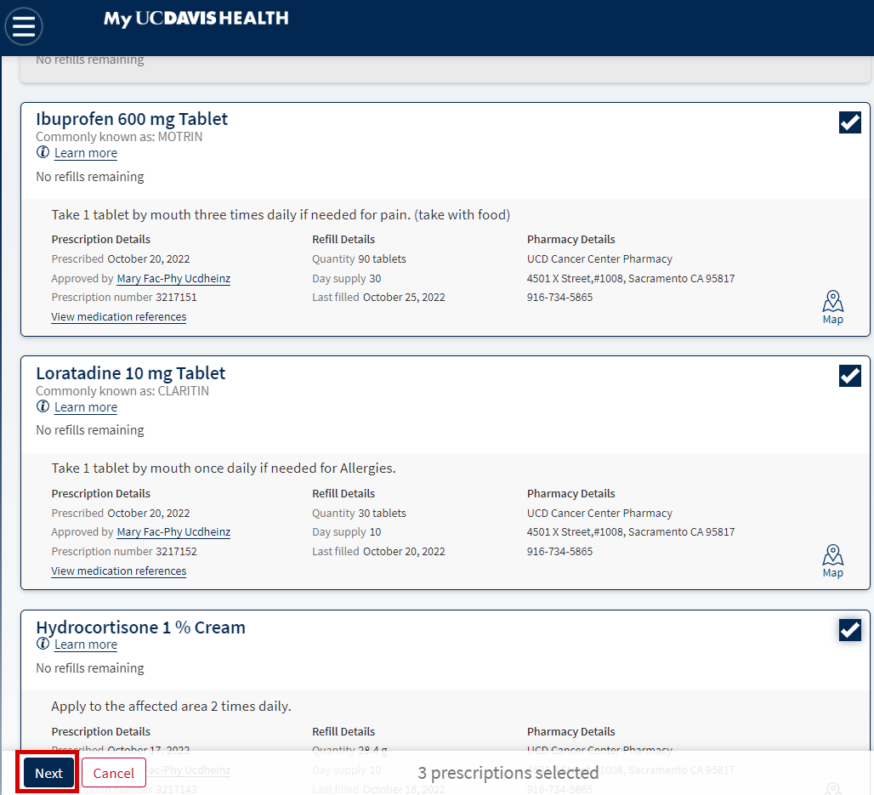This screenshot has width=874, height=795.
Task: Cancel the prescription refill request
Action: (x=114, y=773)
